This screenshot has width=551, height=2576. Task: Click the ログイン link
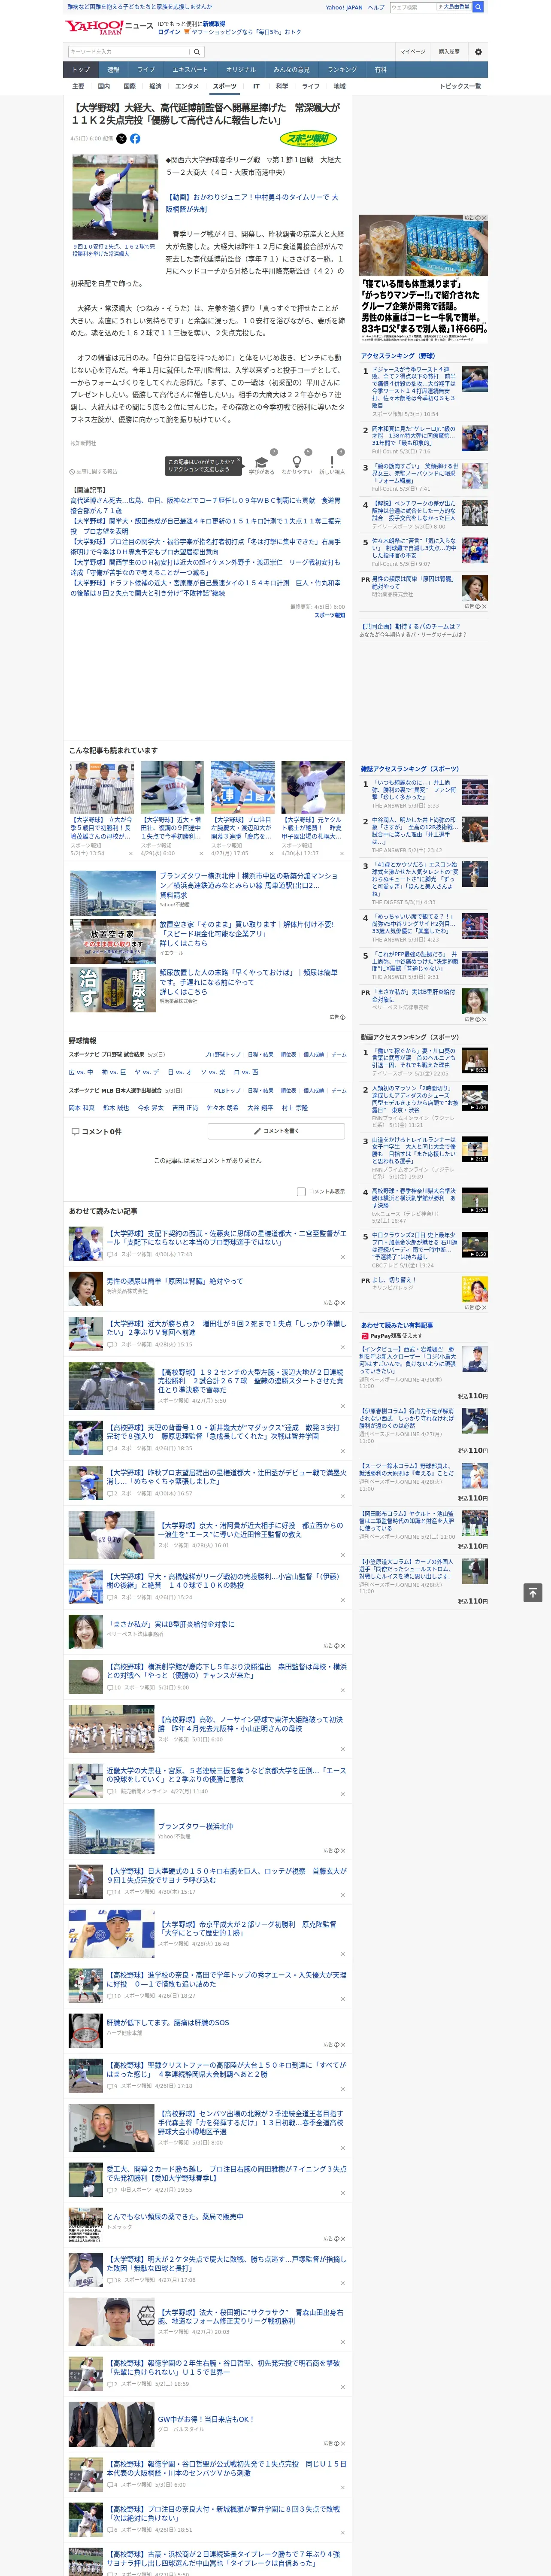(169, 32)
